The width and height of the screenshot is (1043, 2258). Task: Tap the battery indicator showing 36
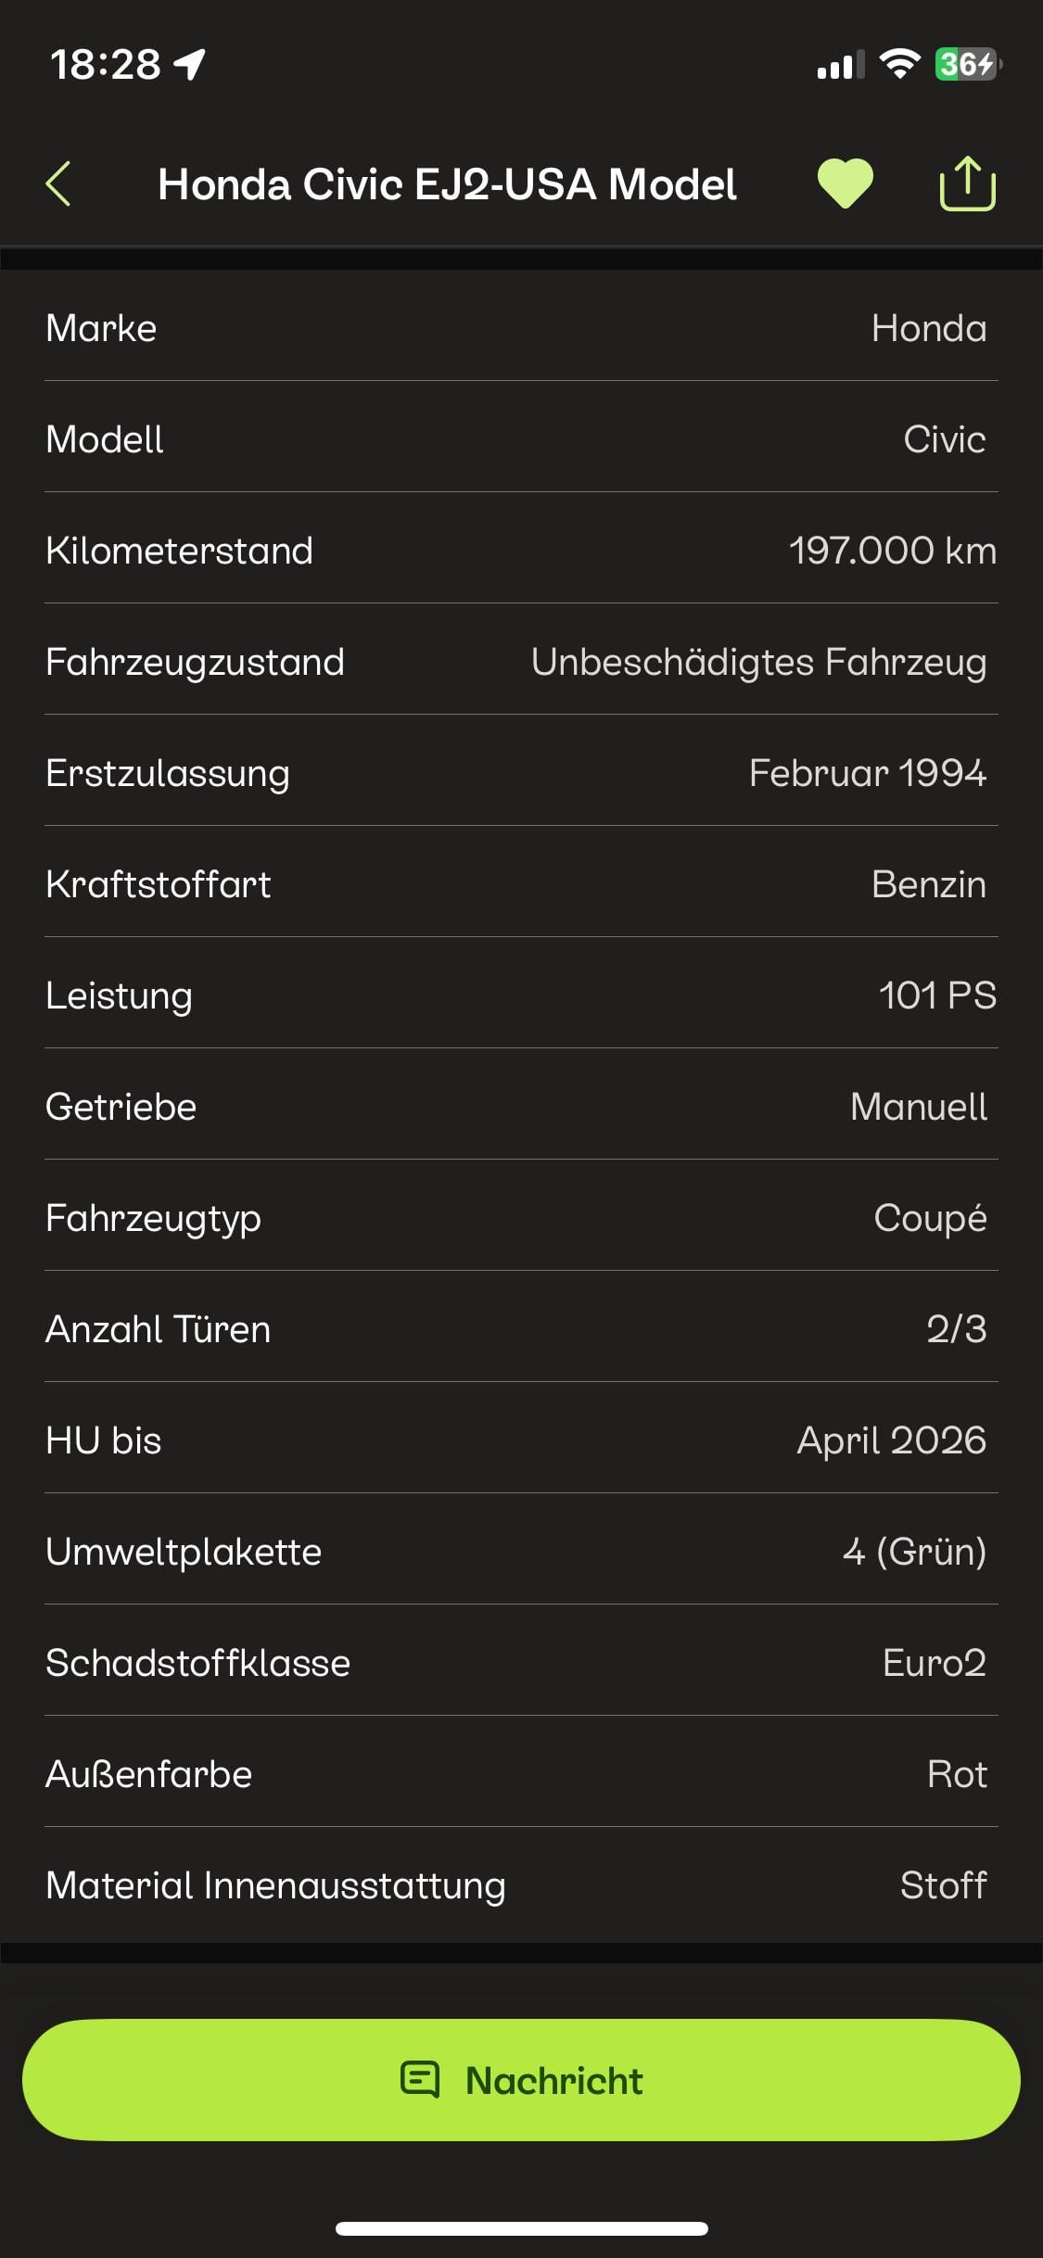967,64
